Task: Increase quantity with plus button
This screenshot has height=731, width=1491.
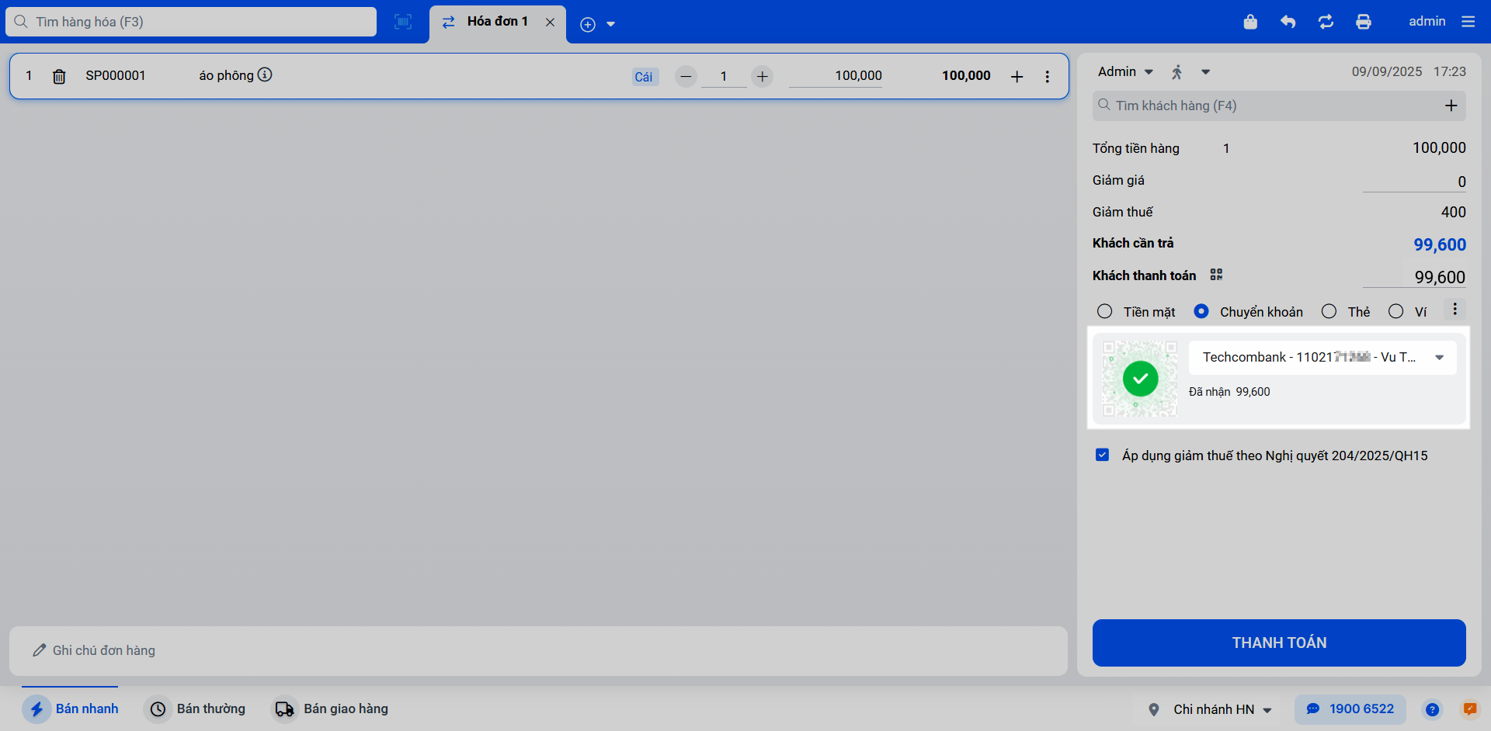Action: coord(763,76)
